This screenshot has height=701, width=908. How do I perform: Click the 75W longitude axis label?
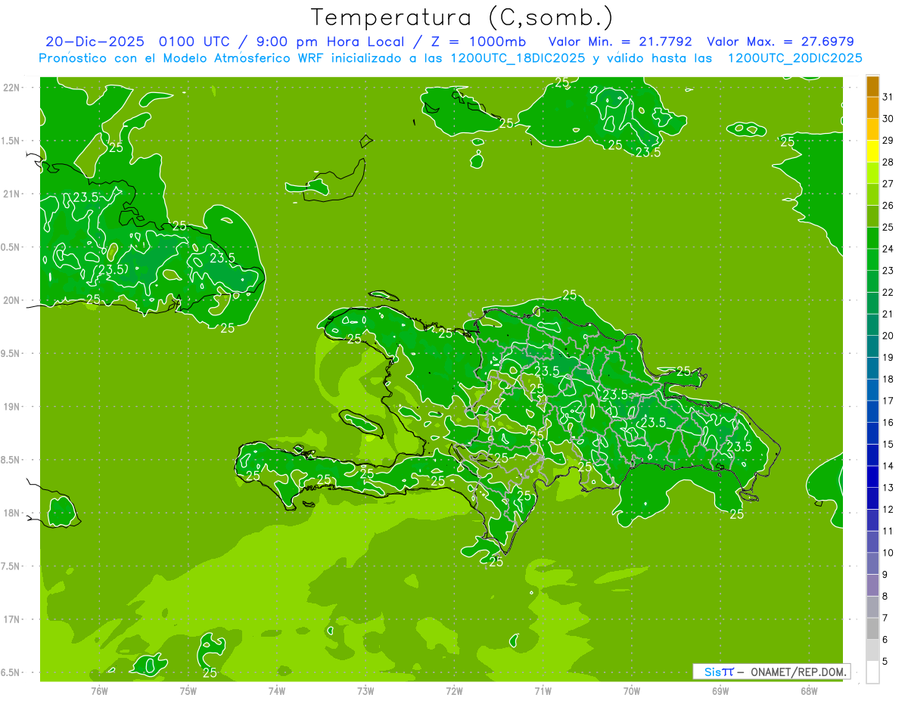point(188,691)
